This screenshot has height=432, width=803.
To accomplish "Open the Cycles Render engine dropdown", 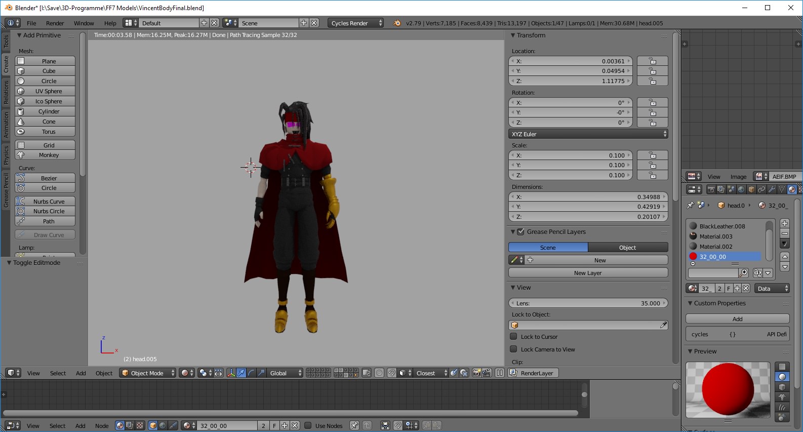I will 355,23.
